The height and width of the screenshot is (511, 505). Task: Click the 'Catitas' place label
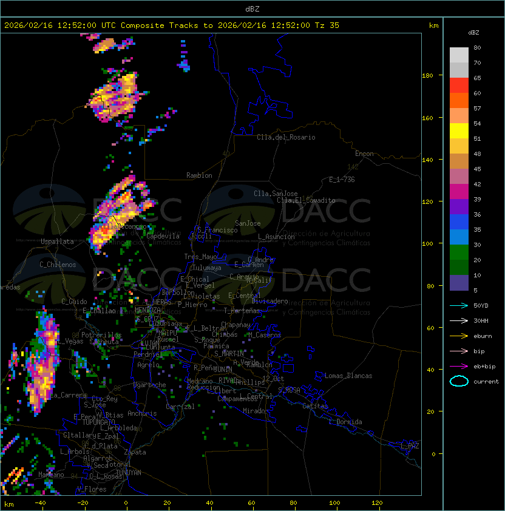(315, 406)
